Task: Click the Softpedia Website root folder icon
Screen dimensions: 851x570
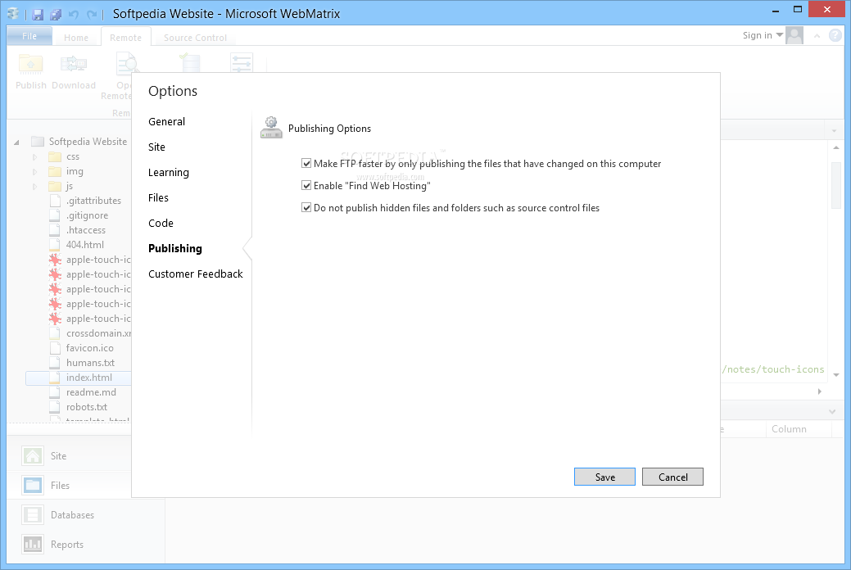Action: pos(38,142)
